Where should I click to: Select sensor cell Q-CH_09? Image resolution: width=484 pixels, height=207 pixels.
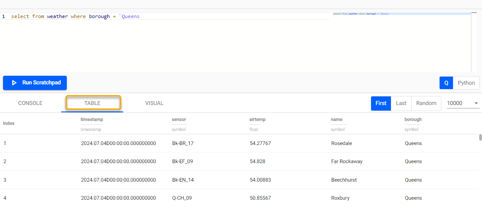(x=182, y=198)
